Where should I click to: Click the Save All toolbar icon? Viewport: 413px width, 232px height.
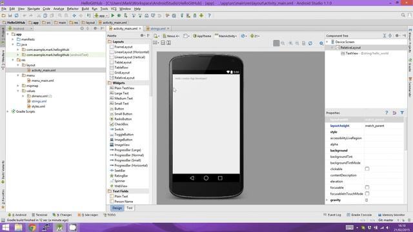click(x=10, y=15)
